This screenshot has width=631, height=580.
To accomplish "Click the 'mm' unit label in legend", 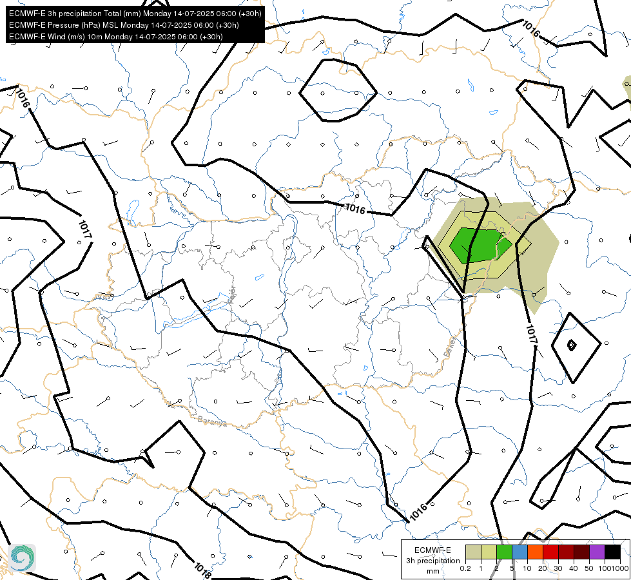I will tap(432, 571).
